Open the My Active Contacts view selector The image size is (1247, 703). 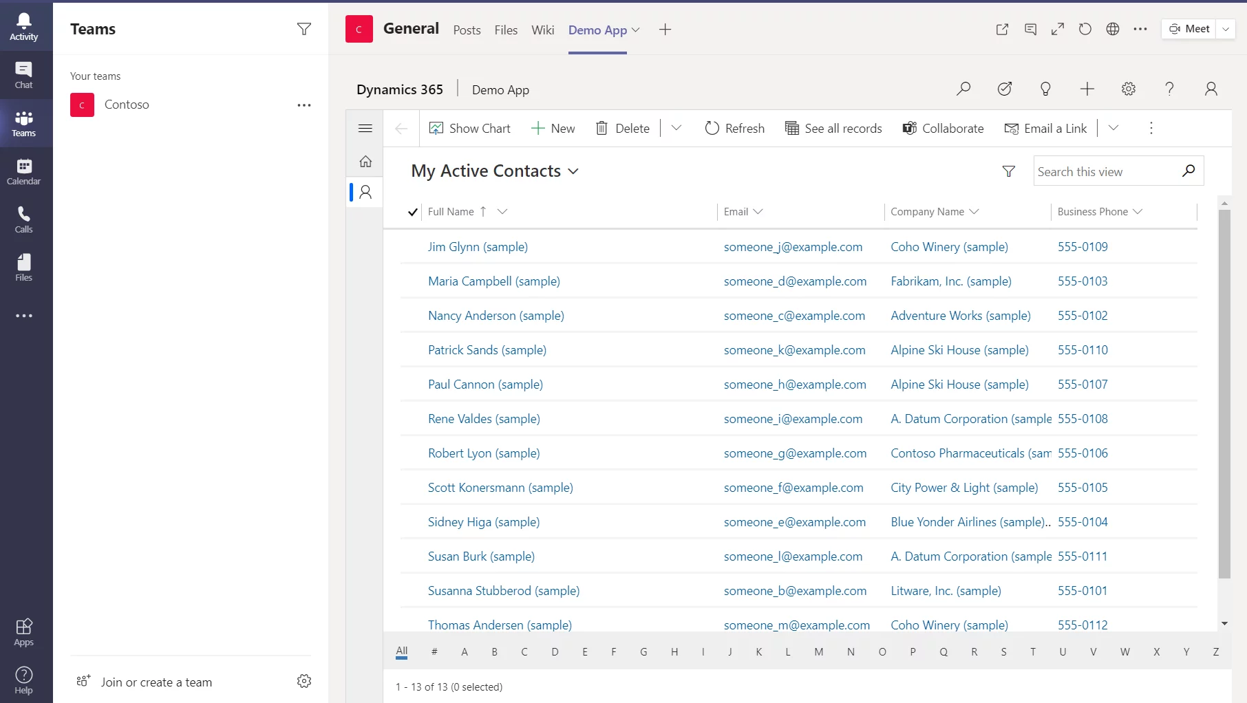(495, 171)
